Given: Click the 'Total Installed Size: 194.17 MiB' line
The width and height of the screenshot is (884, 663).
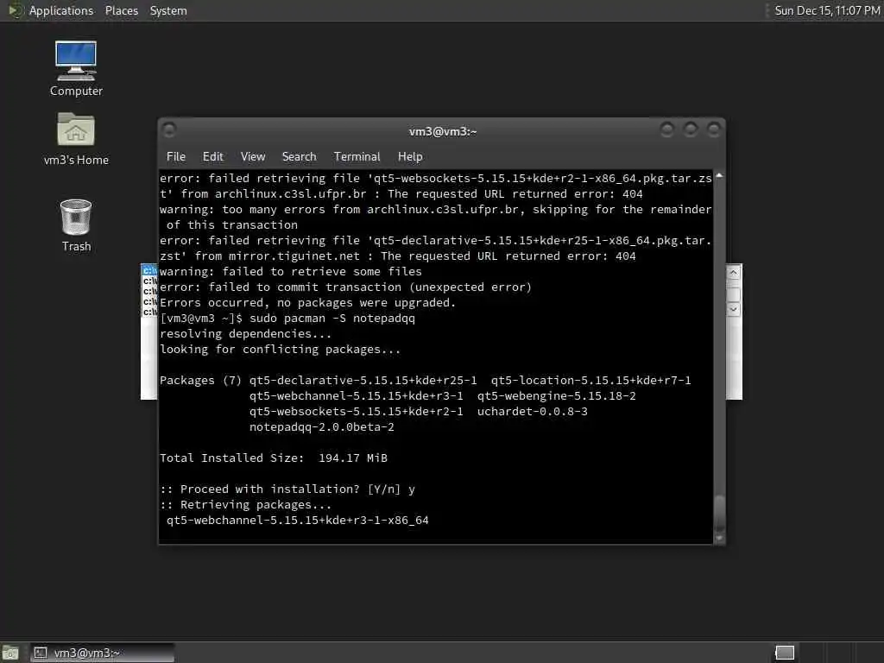Looking at the screenshot, I should [274, 458].
